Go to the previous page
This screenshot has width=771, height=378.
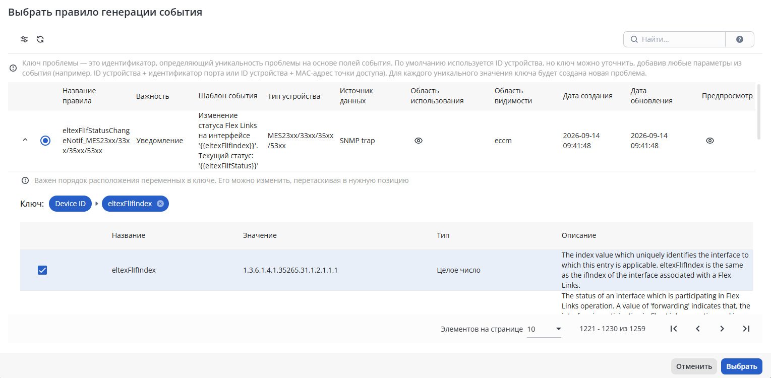pyautogui.click(x=698, y=329)
